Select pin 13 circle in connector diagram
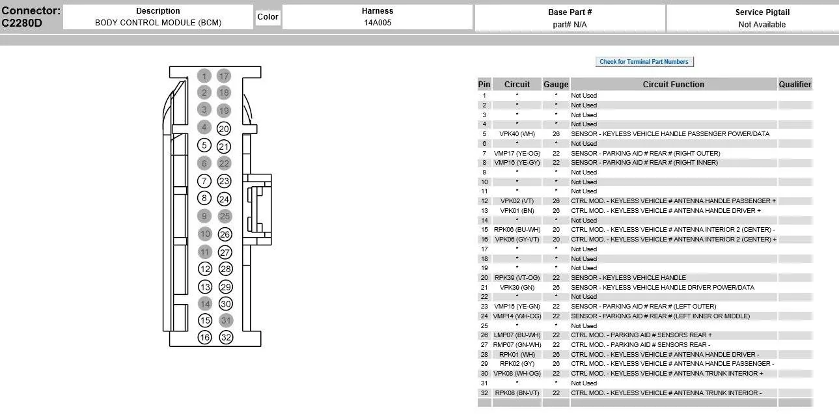This screenshot has width=839, height=414. click(205, 286)
